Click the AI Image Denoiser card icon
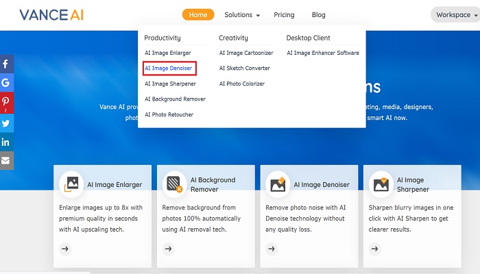 [x=278, y=184]
